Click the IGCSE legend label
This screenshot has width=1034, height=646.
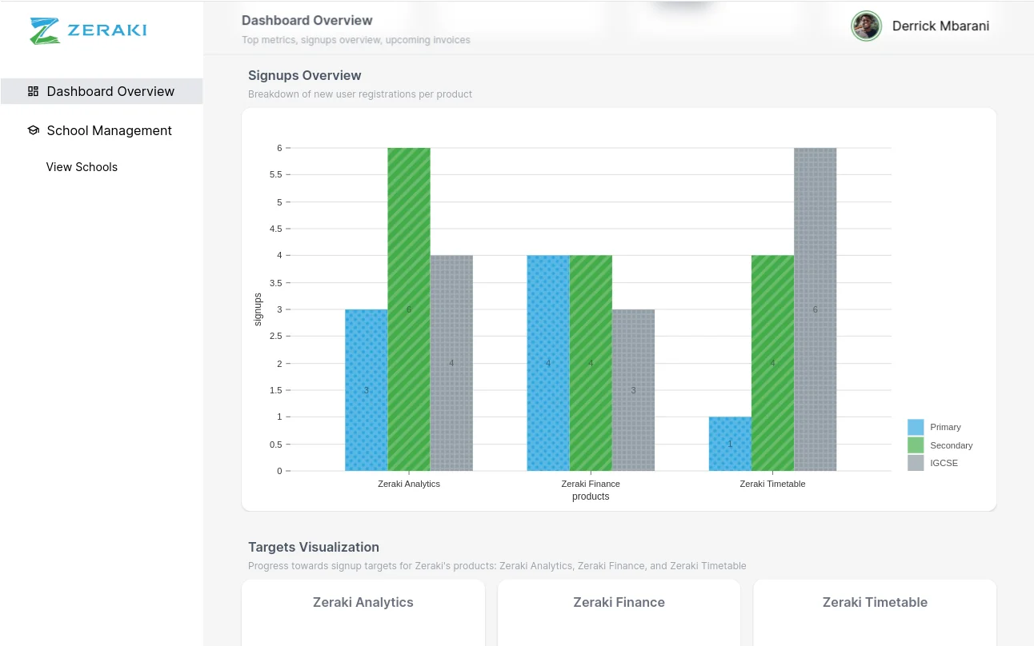tap(944, 463)
